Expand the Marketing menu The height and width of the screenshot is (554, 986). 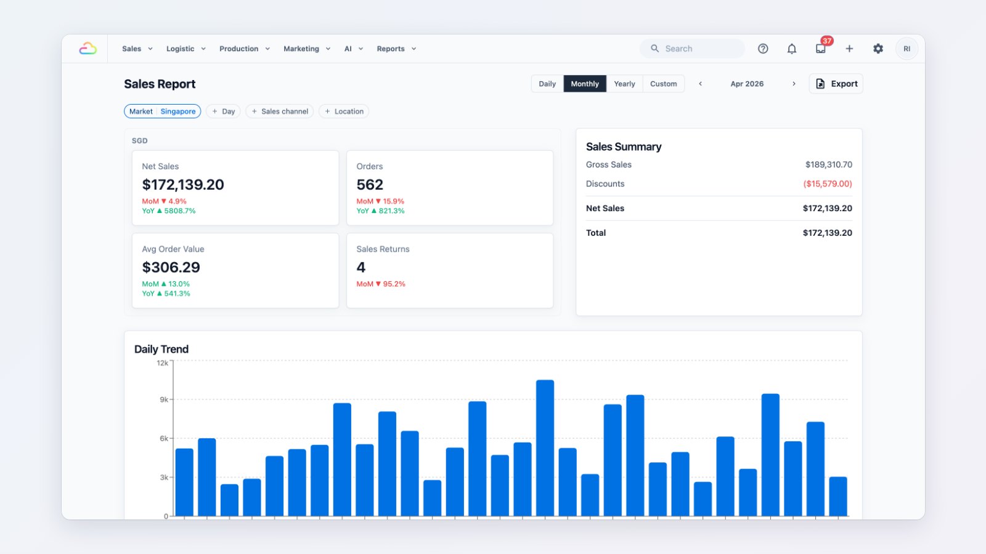[307, 49]
